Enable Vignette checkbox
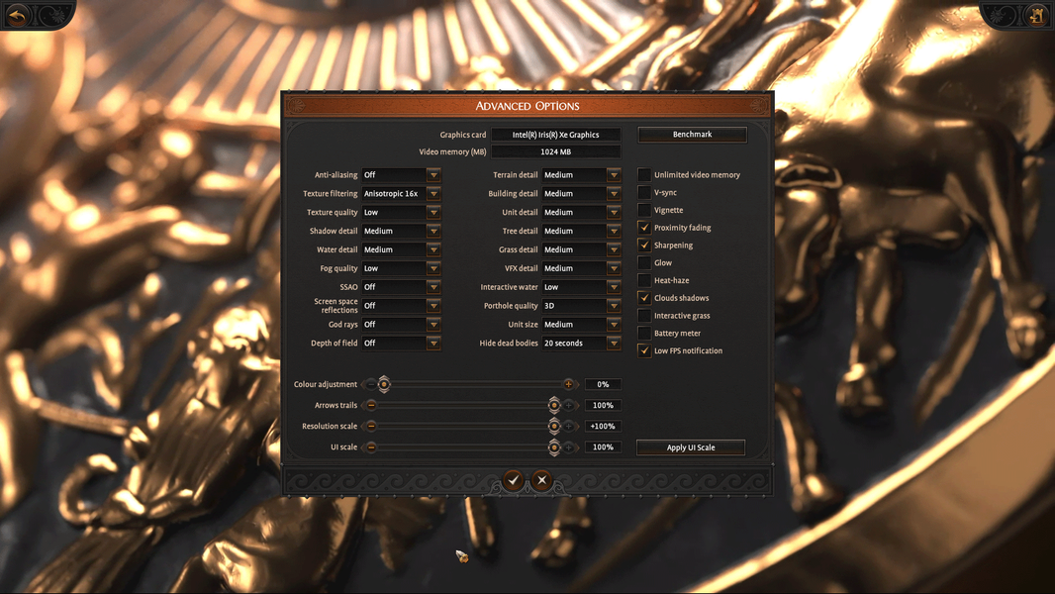 (x=644, y=210)
